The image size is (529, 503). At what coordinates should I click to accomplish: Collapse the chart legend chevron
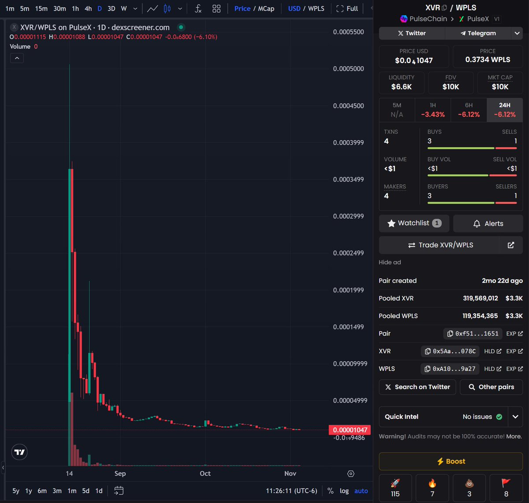pos(17,58)
